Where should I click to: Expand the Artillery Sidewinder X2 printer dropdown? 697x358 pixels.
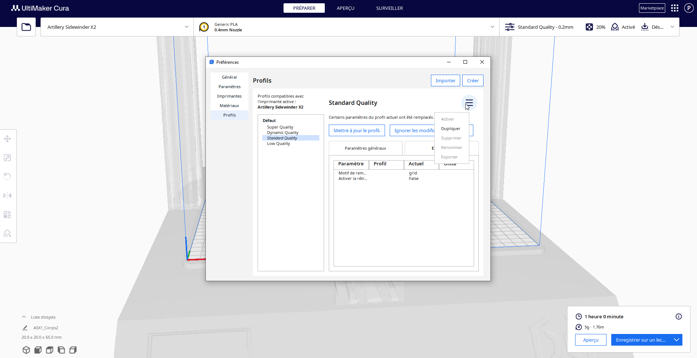(117, 27)
